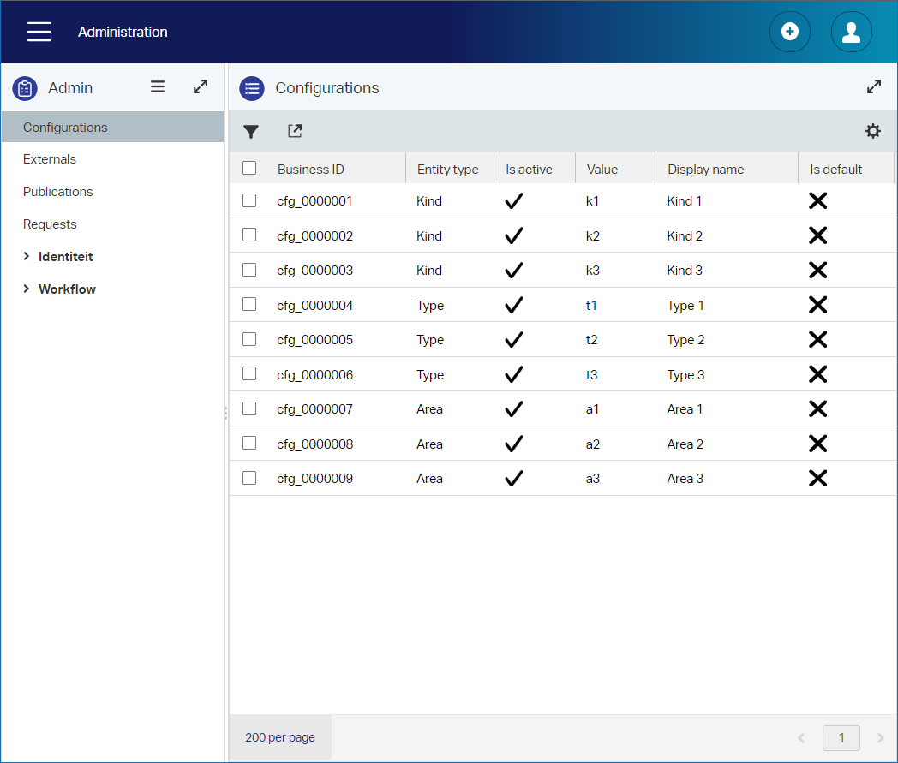Check the box for cfg_0000001
The height and width of the screenshot is (763, 898).
[249, 200]
